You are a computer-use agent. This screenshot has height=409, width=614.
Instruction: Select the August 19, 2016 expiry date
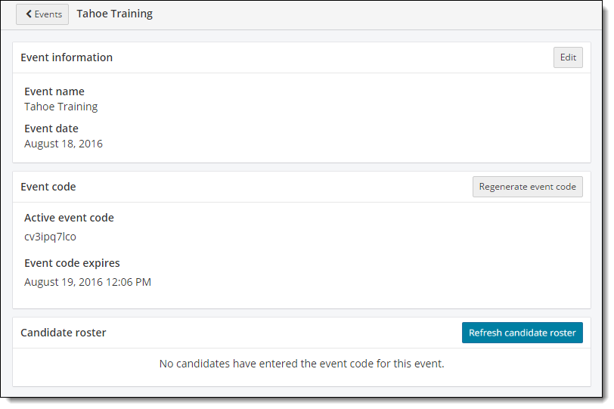point(60,282)
